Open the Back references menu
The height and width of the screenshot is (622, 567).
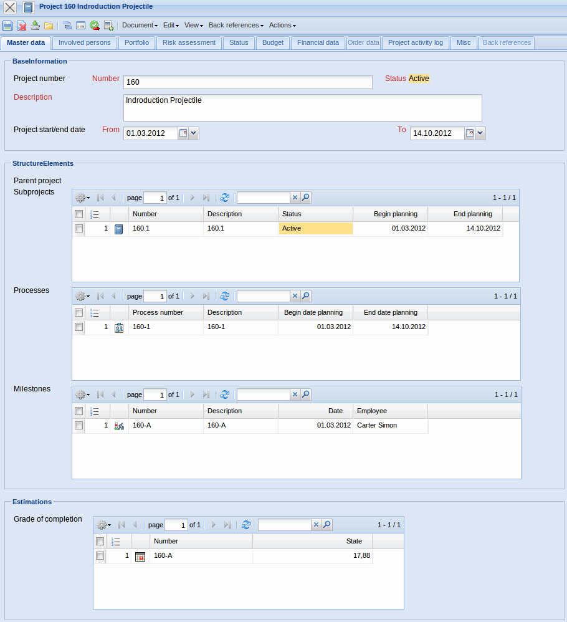(x=236, y=26)
